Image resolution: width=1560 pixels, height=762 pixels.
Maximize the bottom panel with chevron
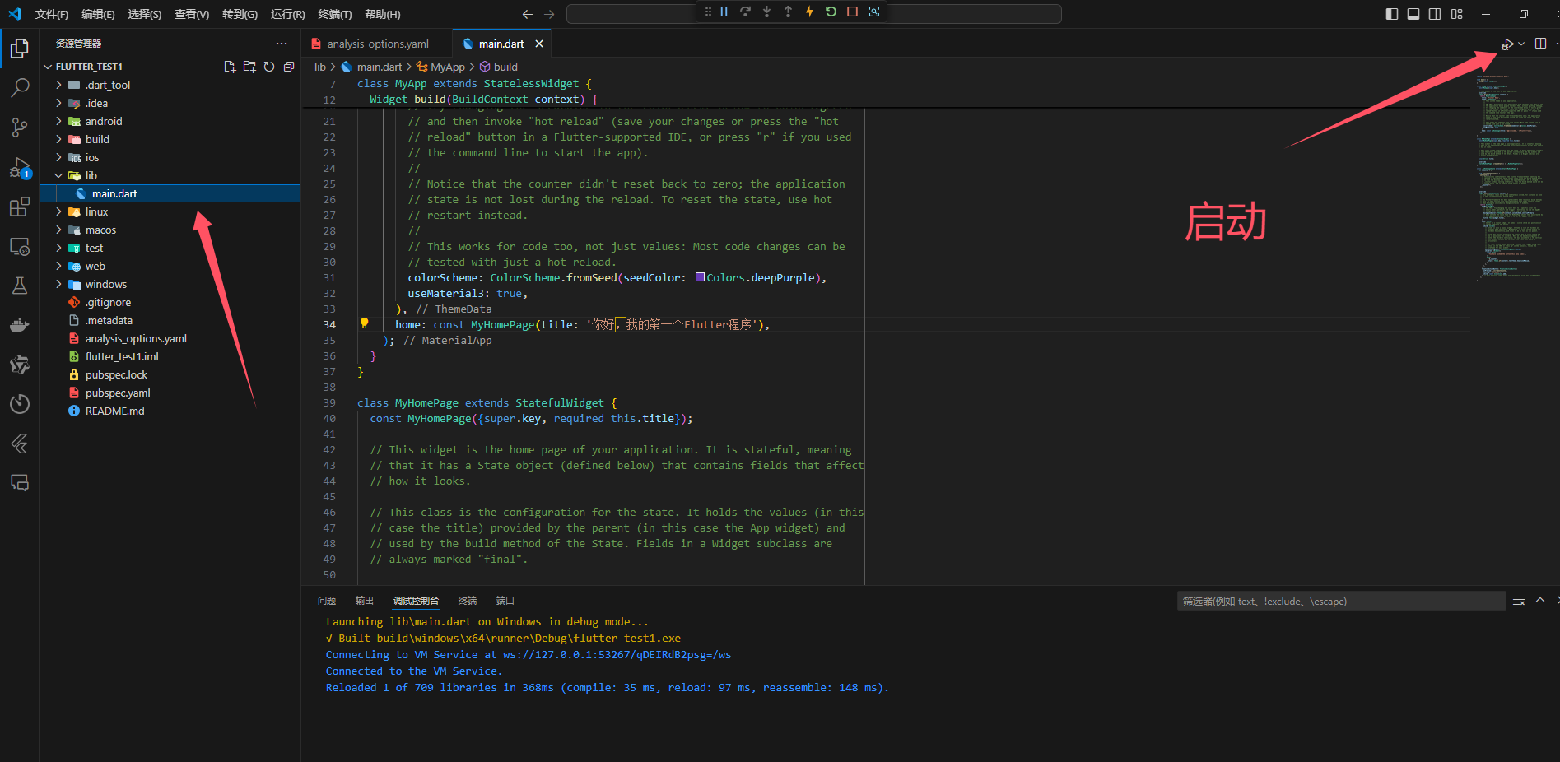(x=1540, y=601)
